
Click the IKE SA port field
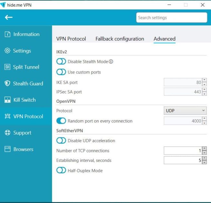183,82
